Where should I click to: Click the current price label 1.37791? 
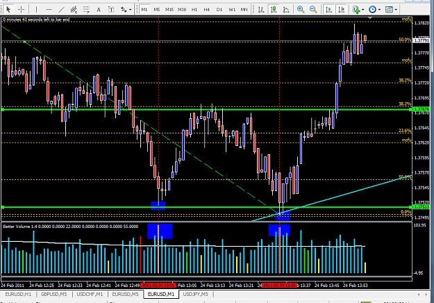tap(422, 40)
